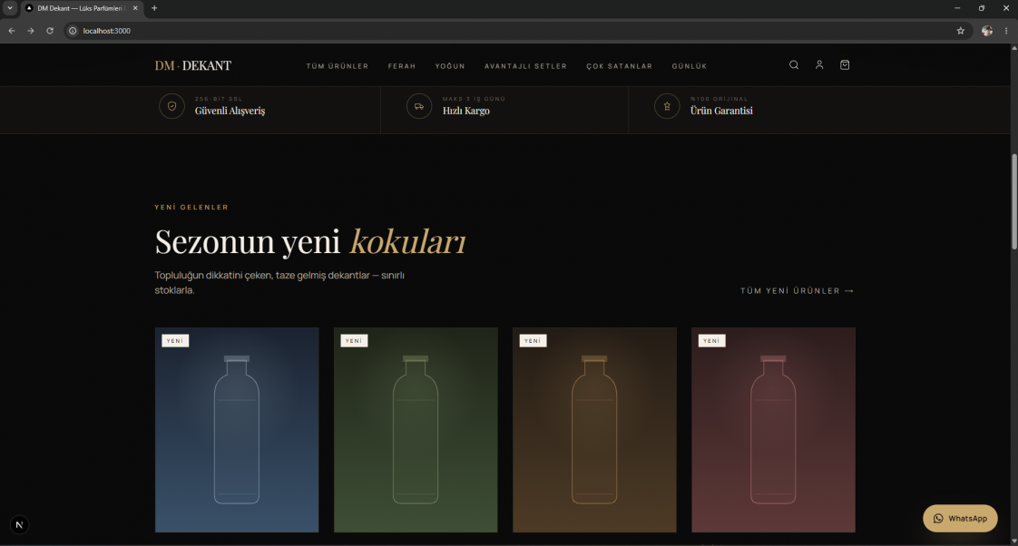1018x546 pixels.
Task: Open the FERAH menu item
Action: [x=402, y=66]
